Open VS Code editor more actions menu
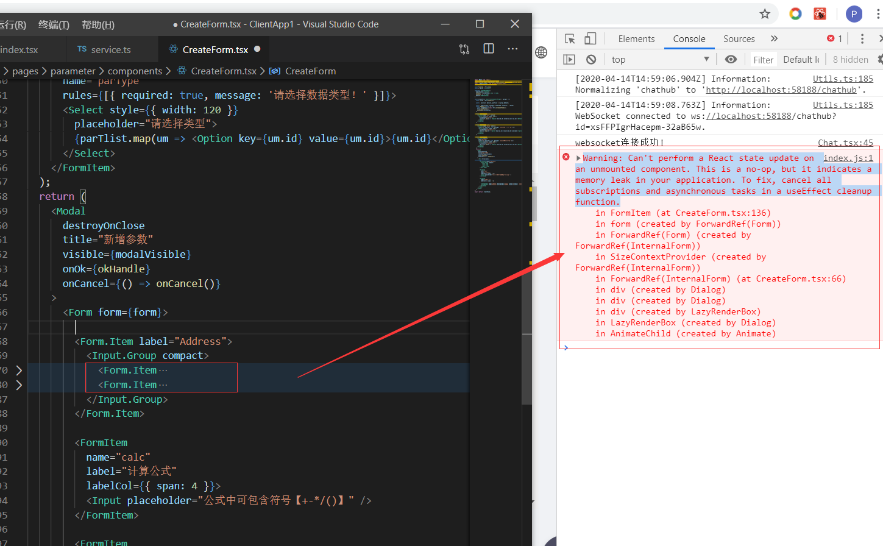 click(512, 49)
